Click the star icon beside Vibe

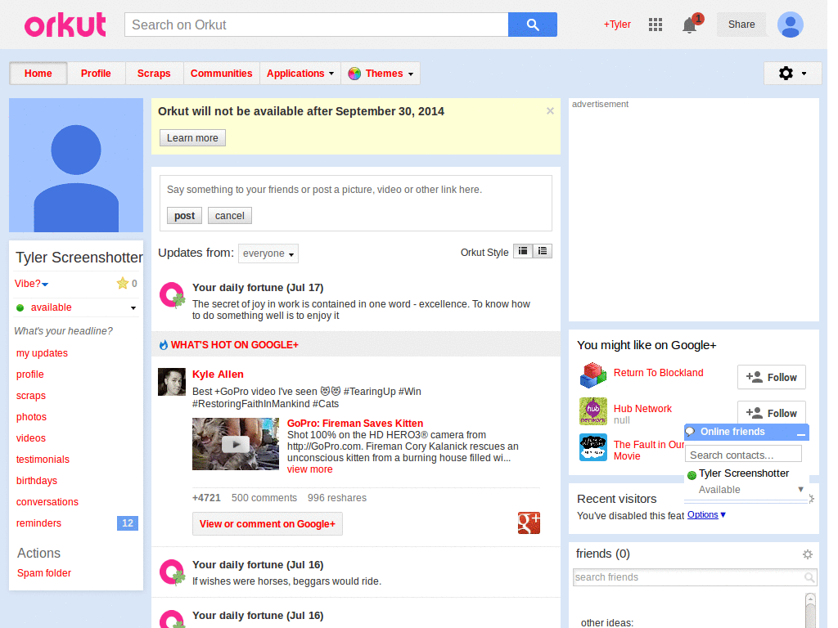tap(123, 283)
